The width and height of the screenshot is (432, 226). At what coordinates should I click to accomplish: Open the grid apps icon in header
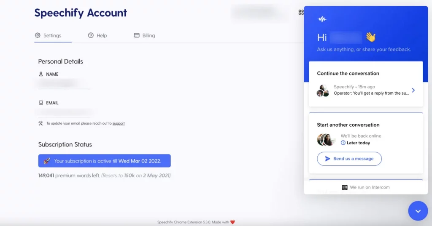[x=301, y=13]
